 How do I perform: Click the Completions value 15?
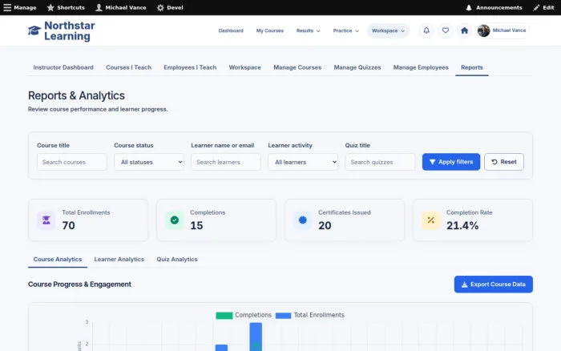click(196, 225)
